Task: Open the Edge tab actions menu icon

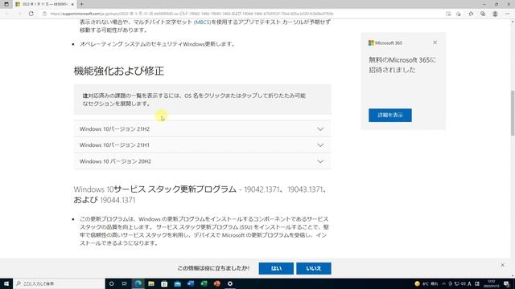Action: click(x=6, y=4)
